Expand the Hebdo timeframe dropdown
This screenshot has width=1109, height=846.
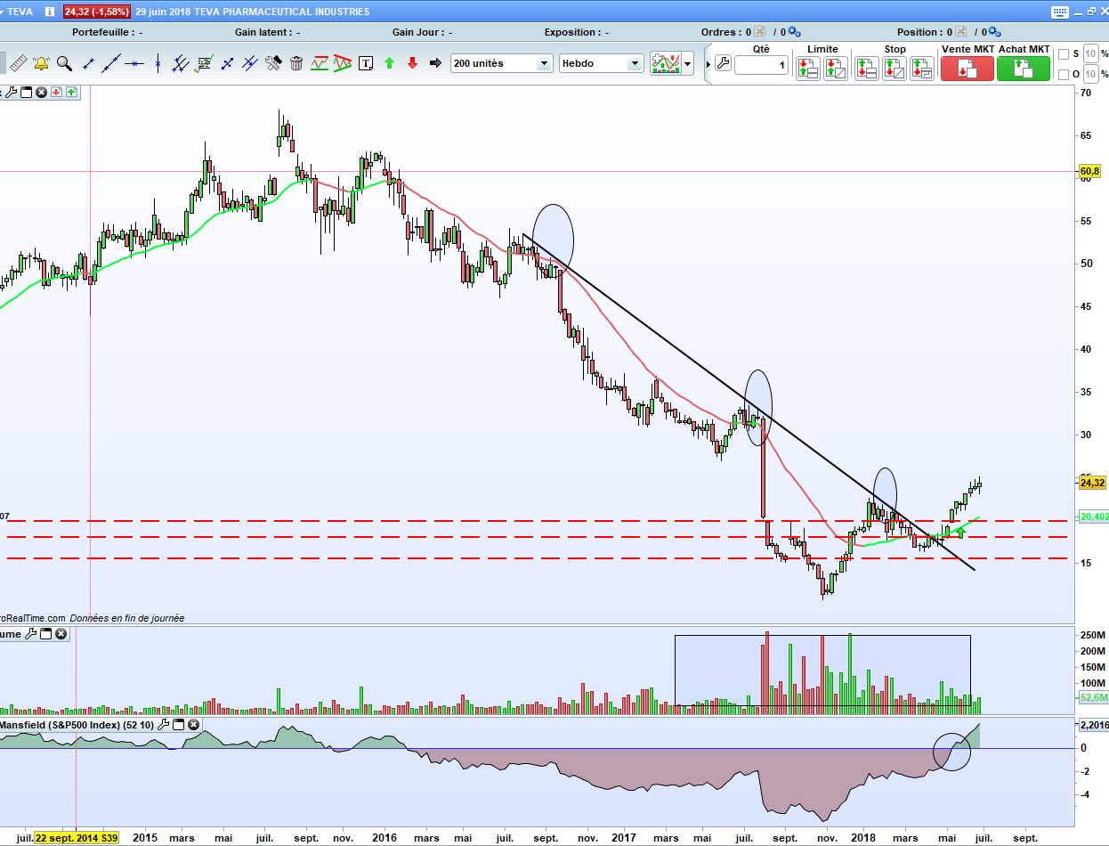601,63
